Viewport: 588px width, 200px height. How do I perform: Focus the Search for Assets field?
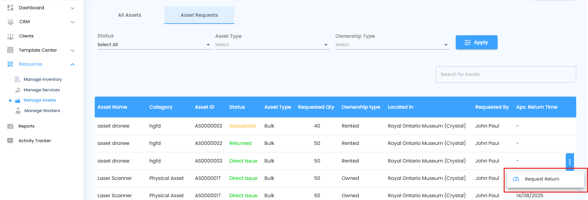[x=506, y=74]
